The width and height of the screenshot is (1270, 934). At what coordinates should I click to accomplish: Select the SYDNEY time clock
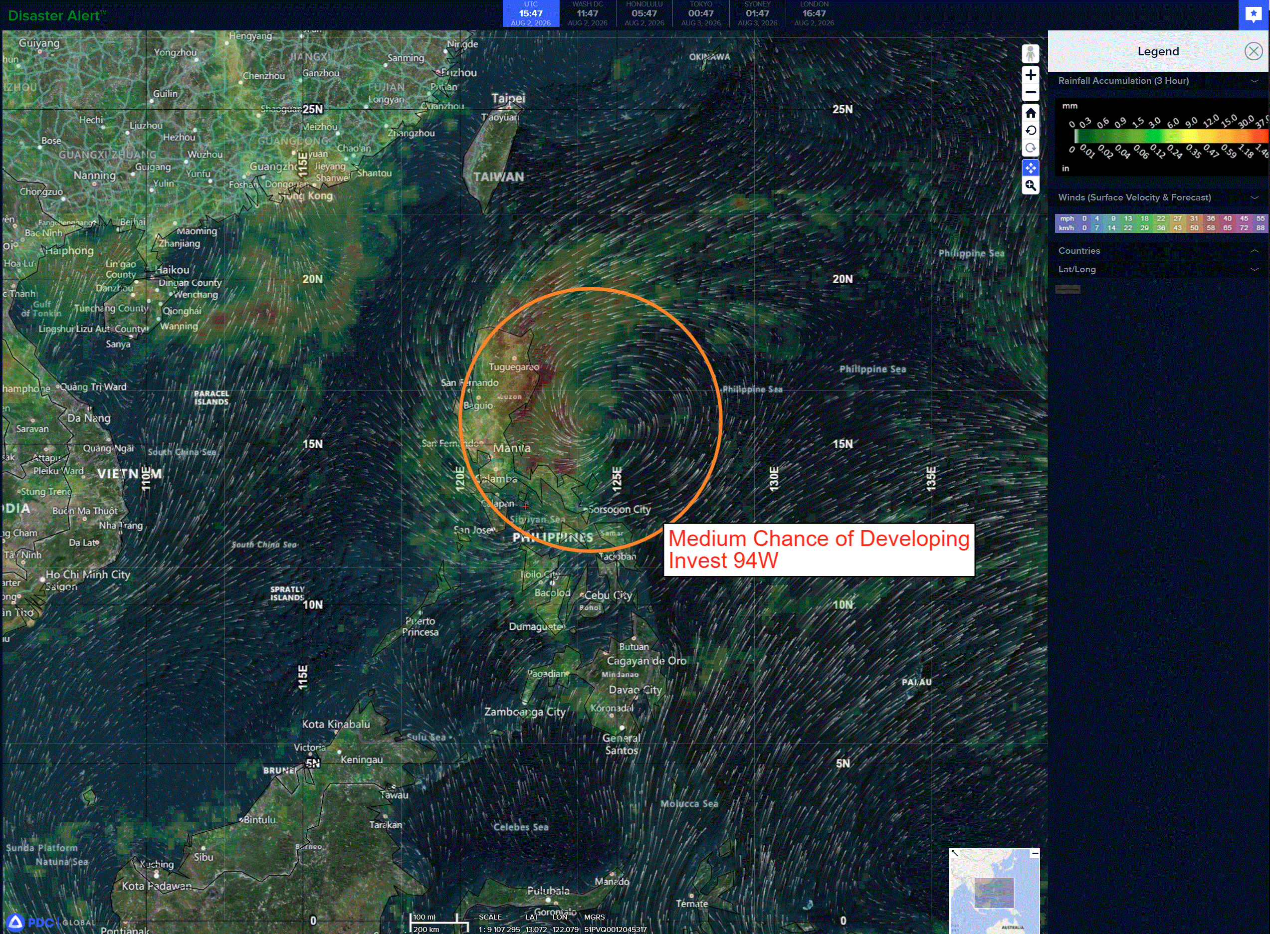pyautogui.click(x=757, y=13)
